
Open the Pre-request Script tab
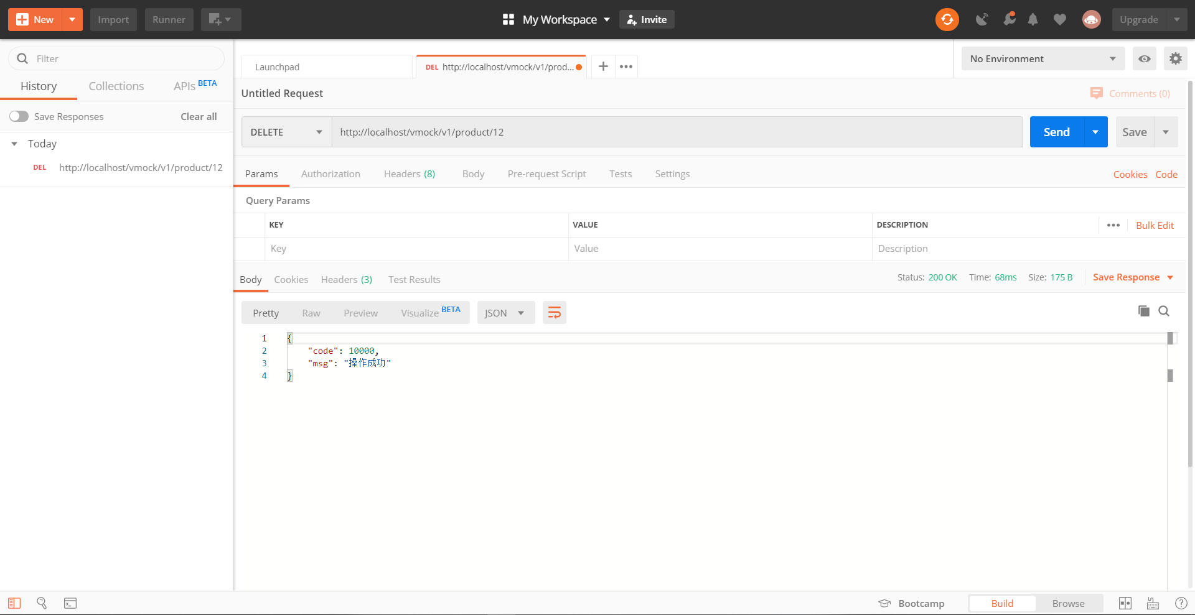[x=546, y=174]
